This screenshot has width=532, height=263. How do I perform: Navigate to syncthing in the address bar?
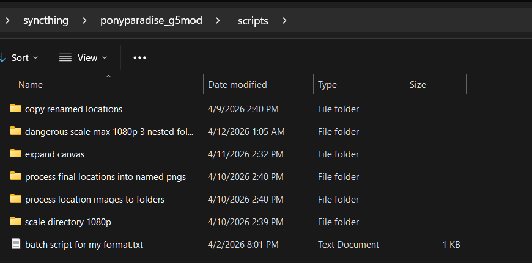45,21
